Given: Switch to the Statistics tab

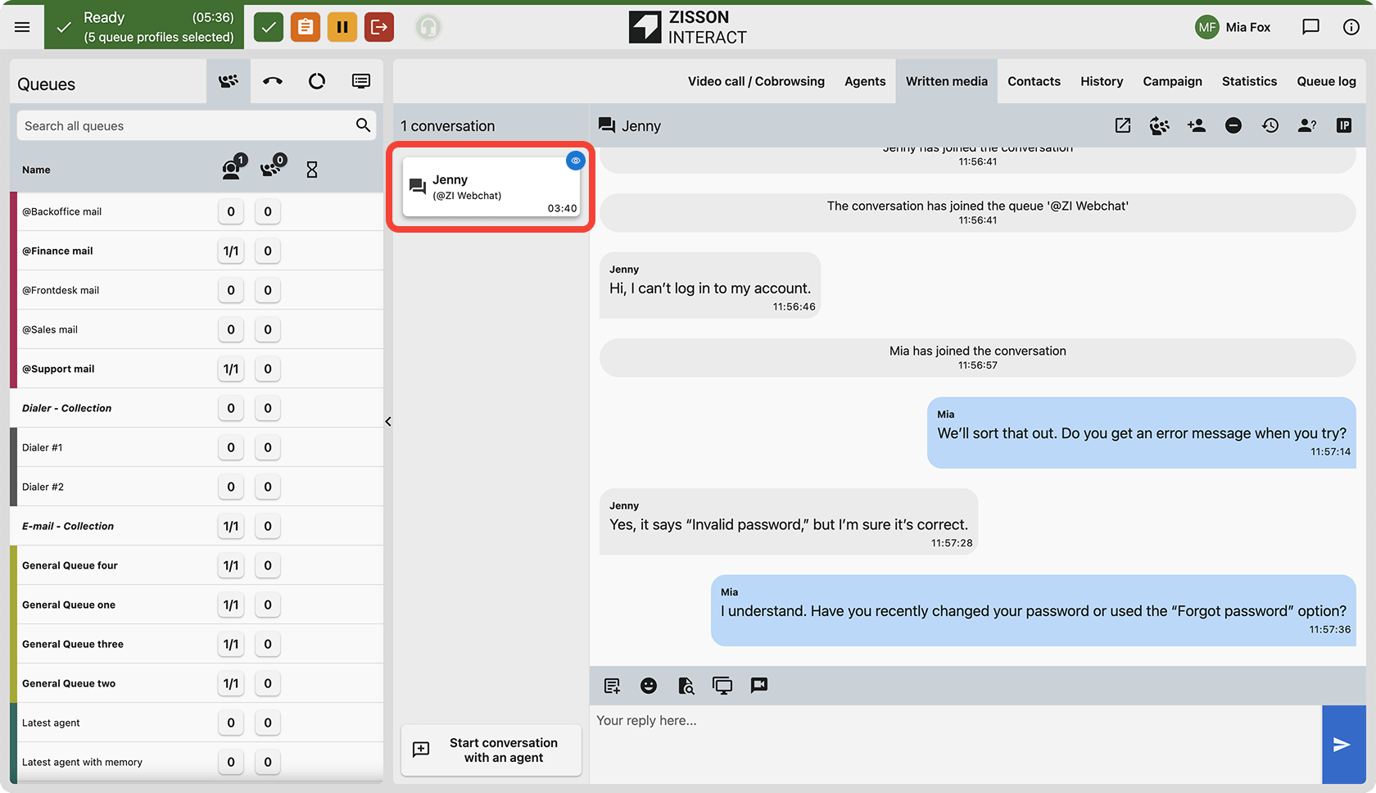Looking at the screenshot, I should pyautogui.click(x=1249, y=81).
